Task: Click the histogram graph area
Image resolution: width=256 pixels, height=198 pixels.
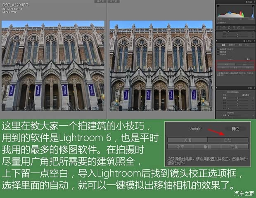Action: tap(236, 11)
